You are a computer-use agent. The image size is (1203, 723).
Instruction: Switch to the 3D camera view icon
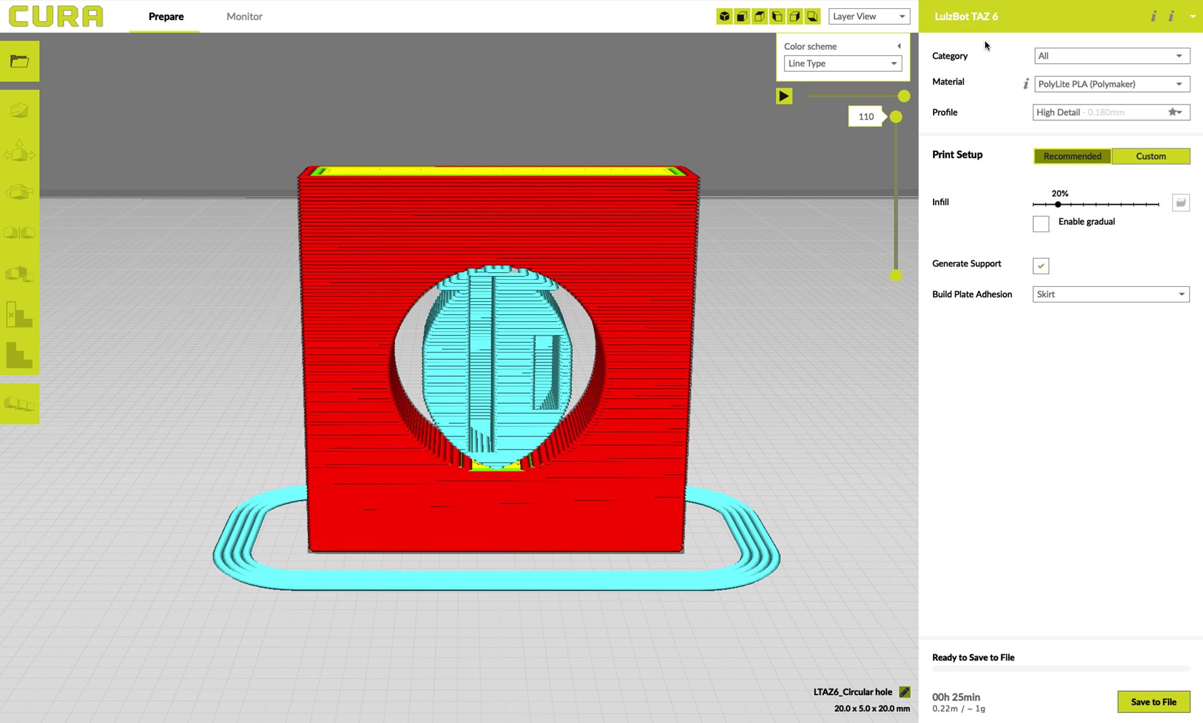point(724,16)
